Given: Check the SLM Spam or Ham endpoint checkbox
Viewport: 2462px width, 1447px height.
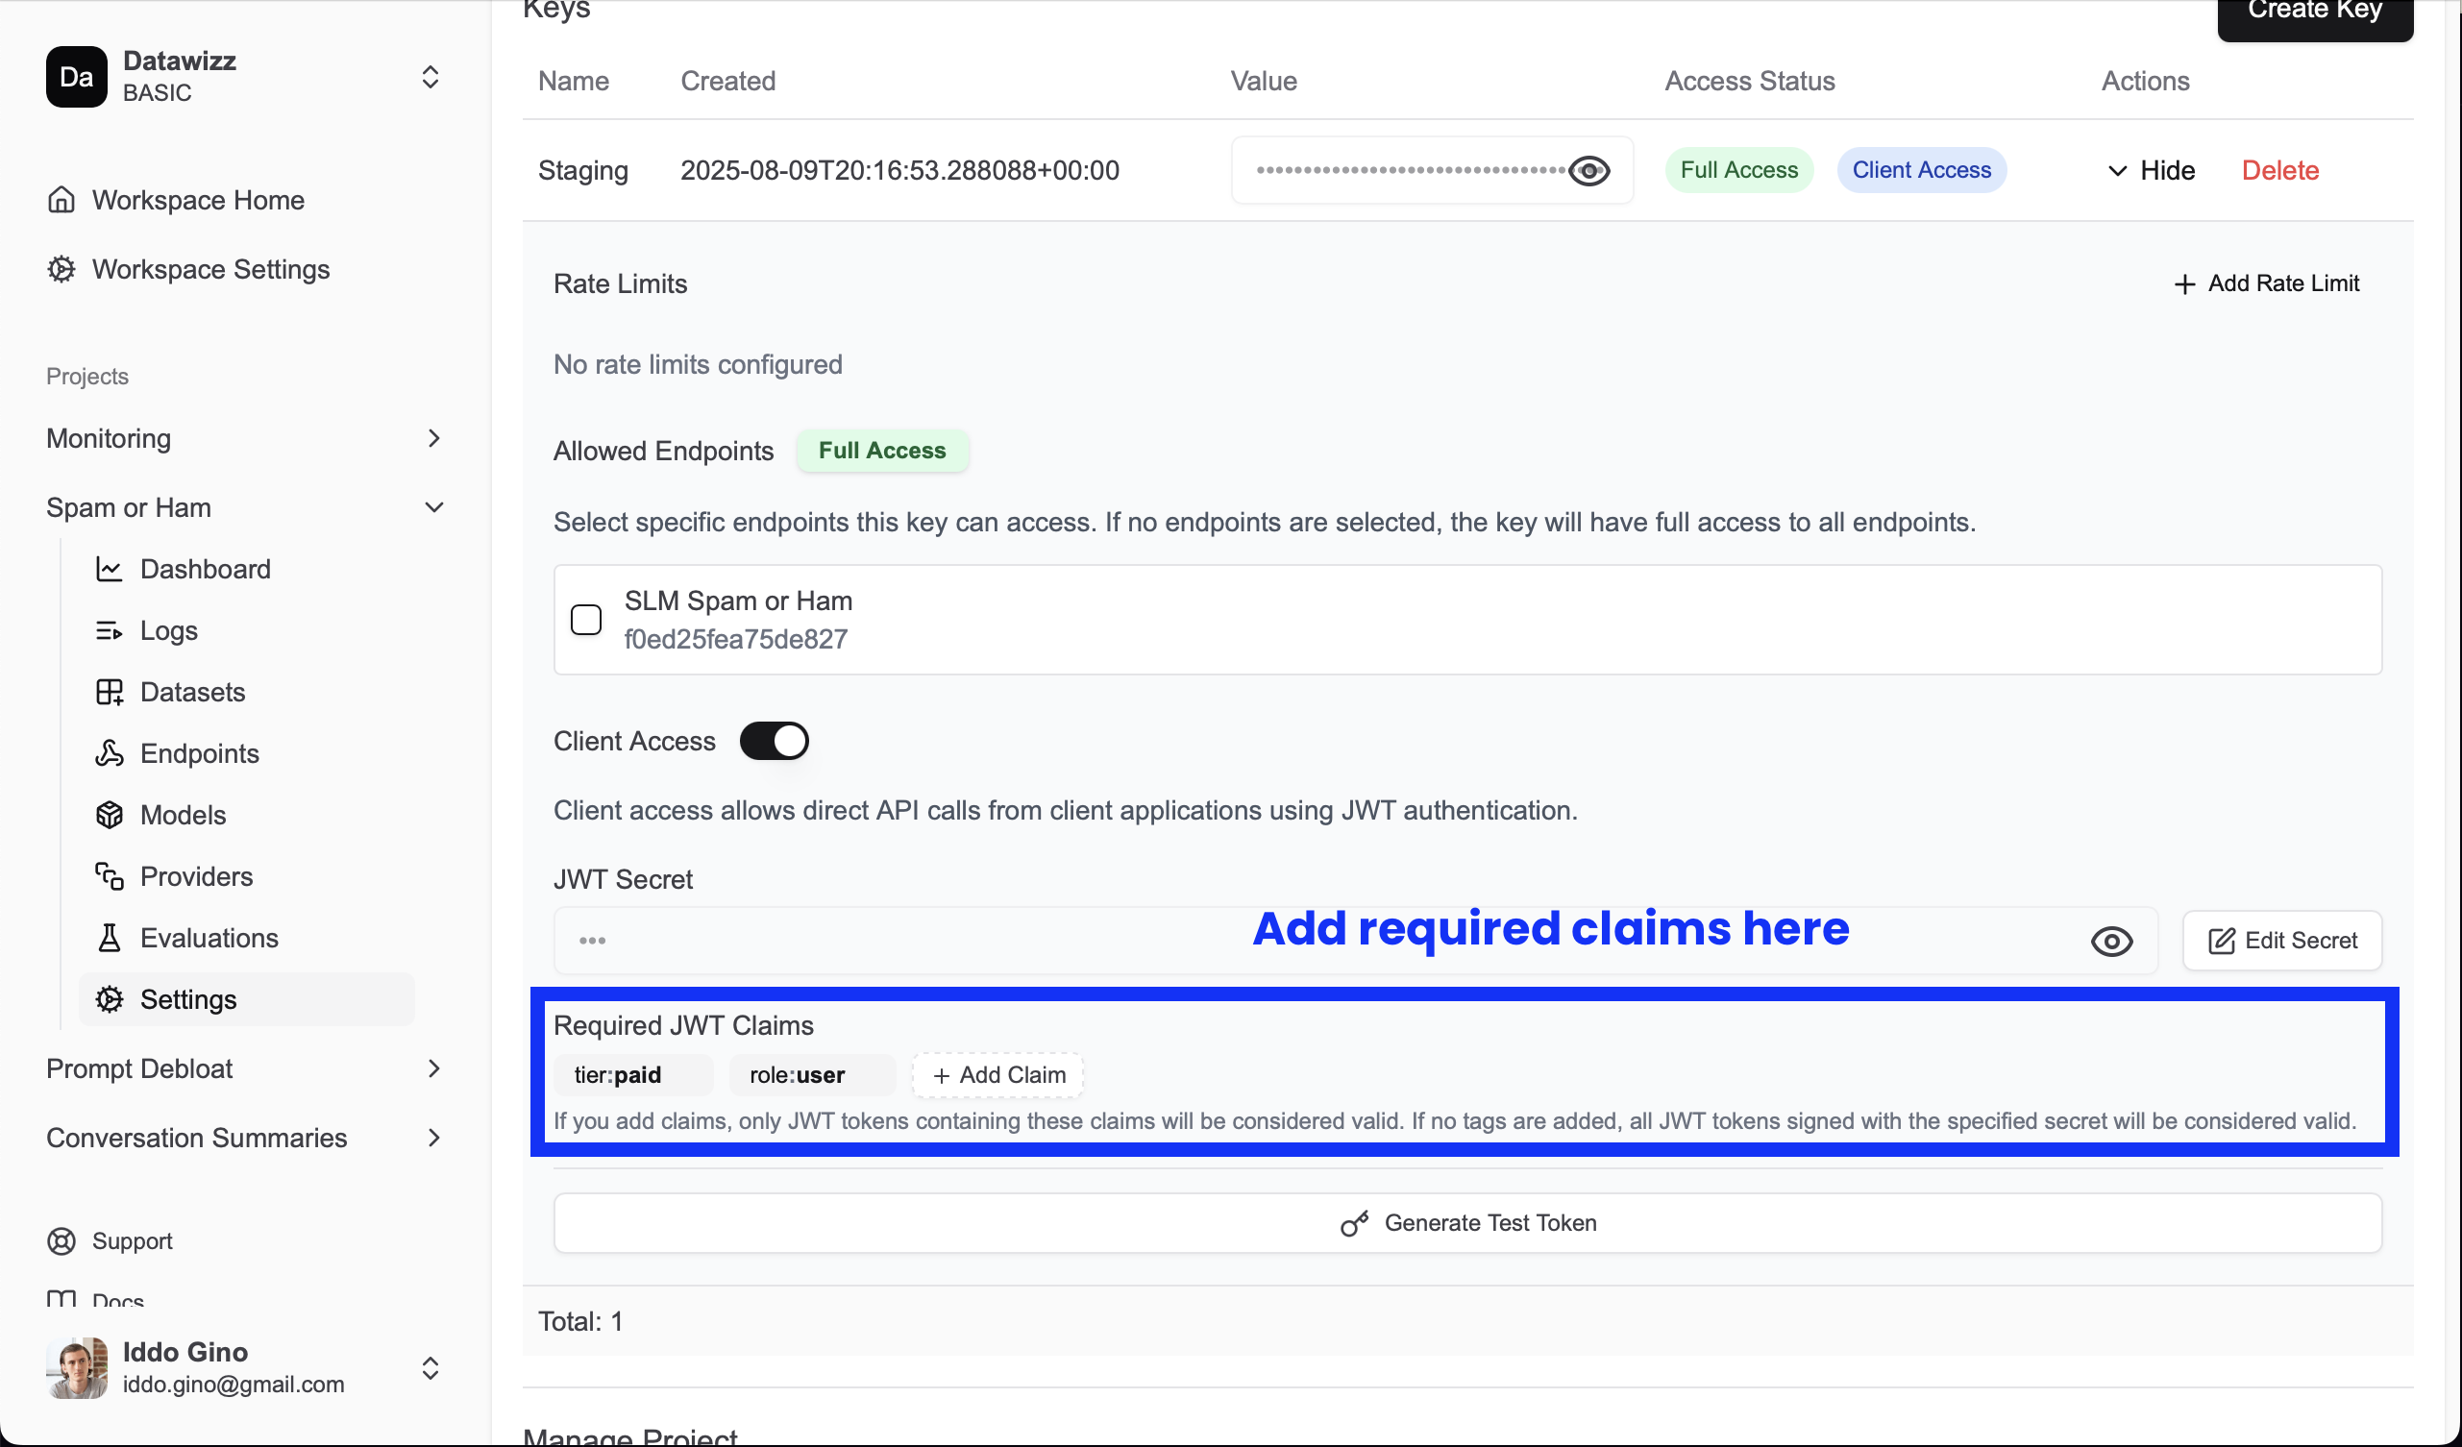Looking at the screenshot, I should coord(587,620).
